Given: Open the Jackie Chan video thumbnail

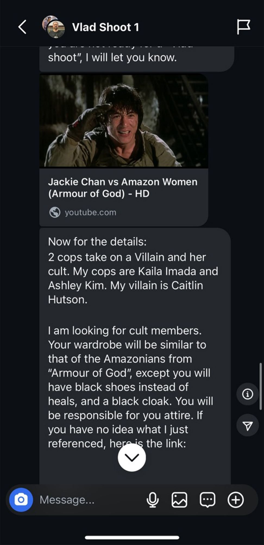Looking at the screenshot, I should [x=124, y=120].
